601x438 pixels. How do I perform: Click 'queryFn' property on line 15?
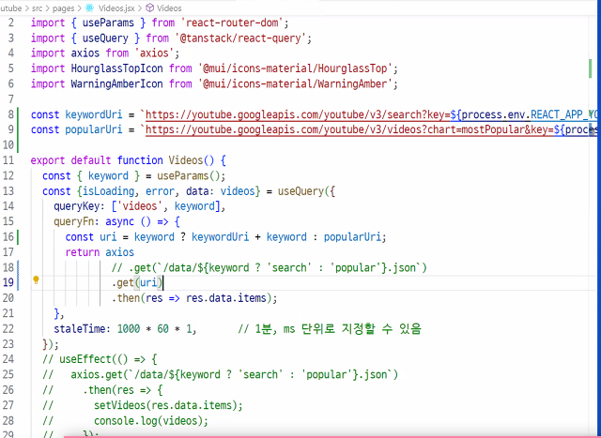point(73,221)
